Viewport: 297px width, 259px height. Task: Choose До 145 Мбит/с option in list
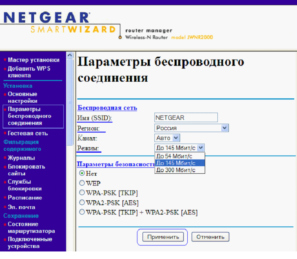[x=180, y=163]
